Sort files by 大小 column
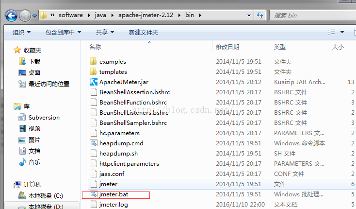 click(338, 47)
